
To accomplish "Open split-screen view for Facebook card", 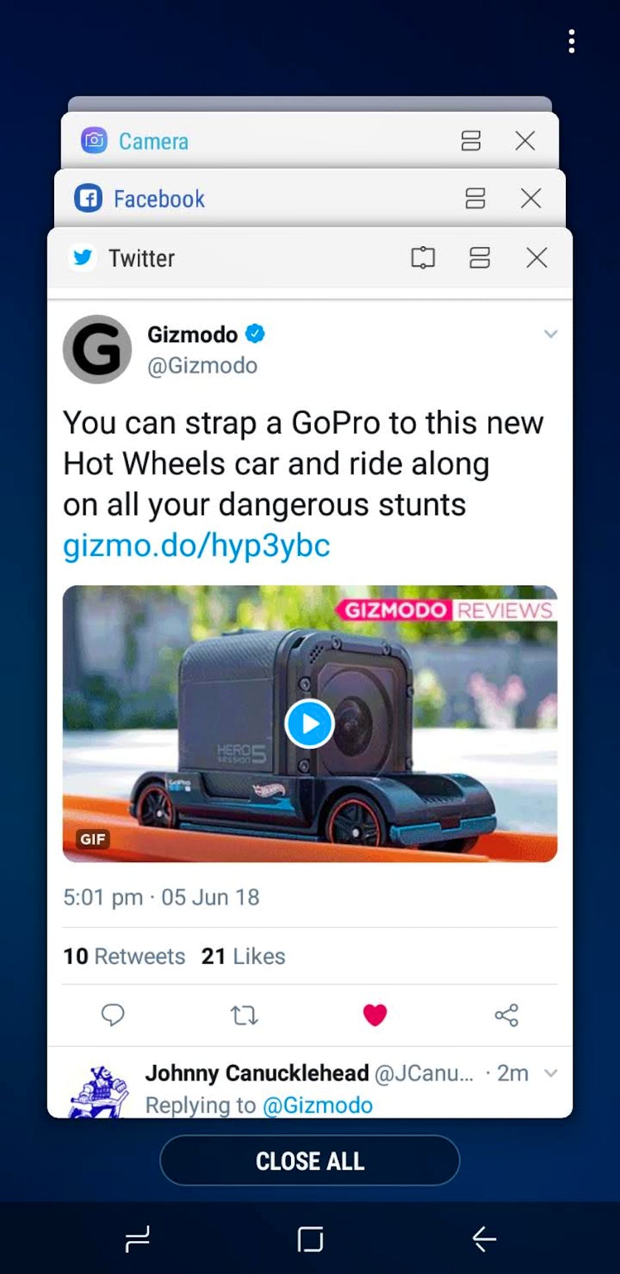I will coord(476,198).
